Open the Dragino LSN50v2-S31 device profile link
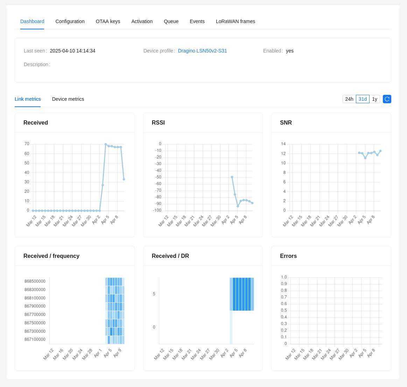This screenshot has width=407, height=387. click(203, 51)
